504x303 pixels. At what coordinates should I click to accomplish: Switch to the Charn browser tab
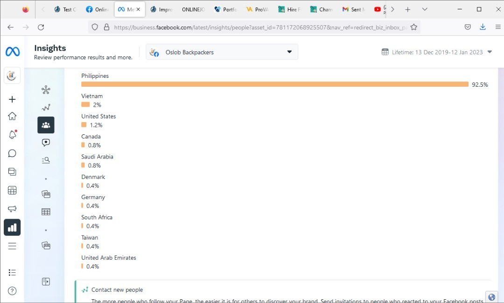pyautogui.click(x=322, y=9)
